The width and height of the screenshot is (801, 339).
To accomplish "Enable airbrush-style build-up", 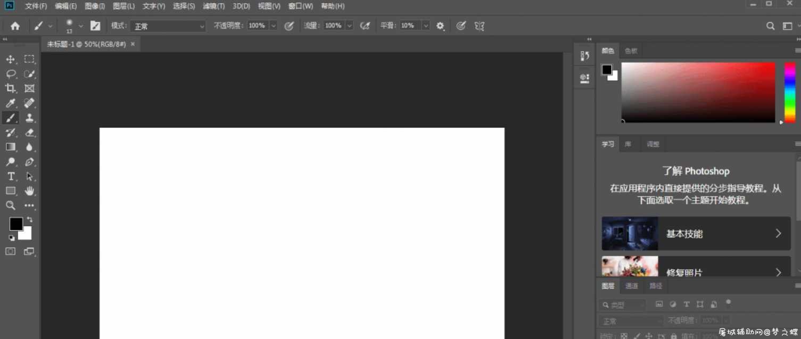I will [x=365, y=26].
